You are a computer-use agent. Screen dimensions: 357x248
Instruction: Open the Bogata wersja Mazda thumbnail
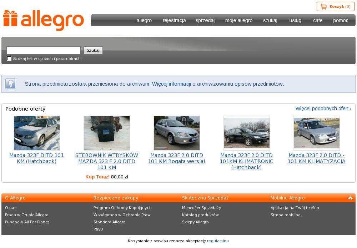tap(177, 133)
